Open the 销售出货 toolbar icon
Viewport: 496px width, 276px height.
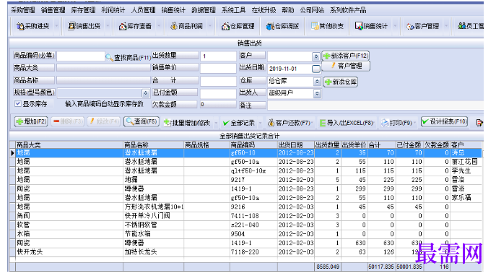71,26
